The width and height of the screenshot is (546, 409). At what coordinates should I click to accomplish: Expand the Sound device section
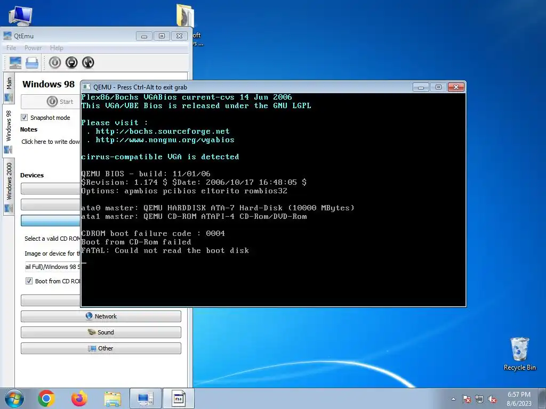pos(101,332)
